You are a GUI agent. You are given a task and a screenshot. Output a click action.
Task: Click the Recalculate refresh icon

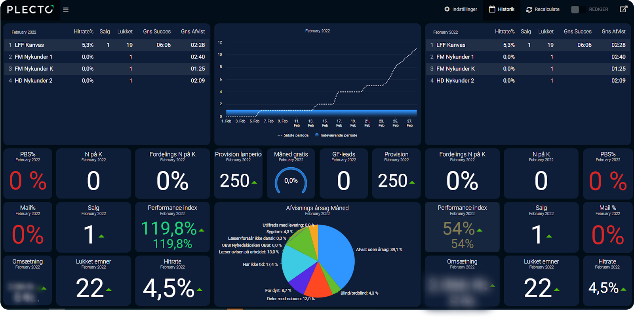click(529, 9)
